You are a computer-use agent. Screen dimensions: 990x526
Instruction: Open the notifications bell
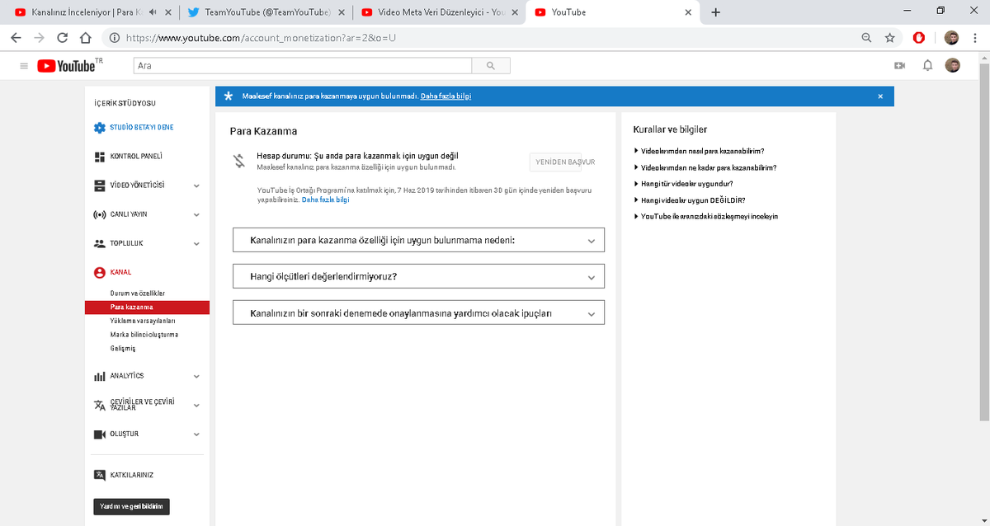[x=927, y=65]
